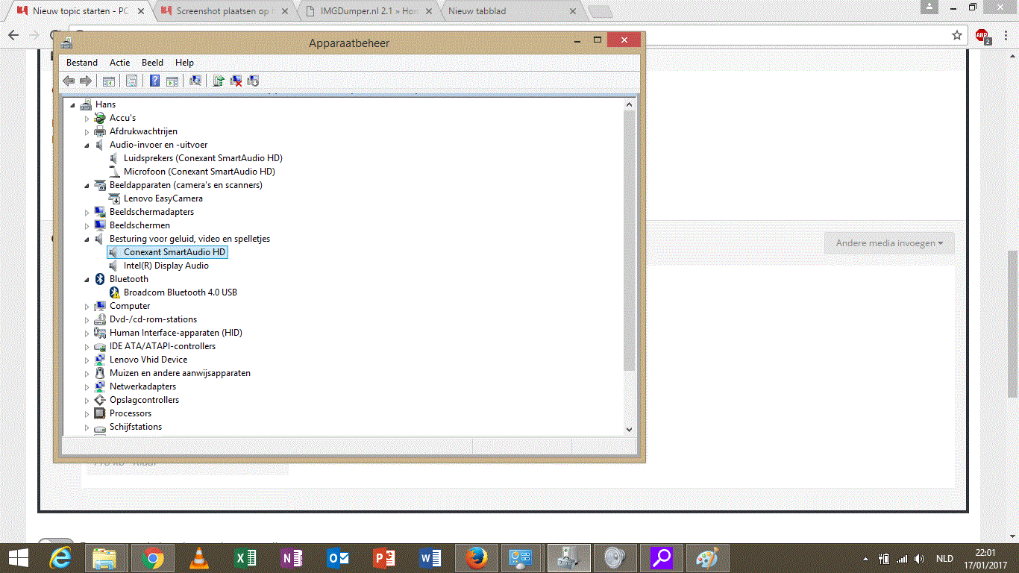Image resolution: width=1019 pixels, height=573 pixels.
Task: Open the Bestand menu
Action: click(82, 63)
